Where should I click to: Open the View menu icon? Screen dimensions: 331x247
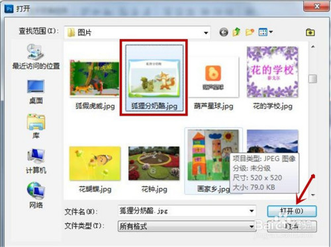tap(265, 32)
